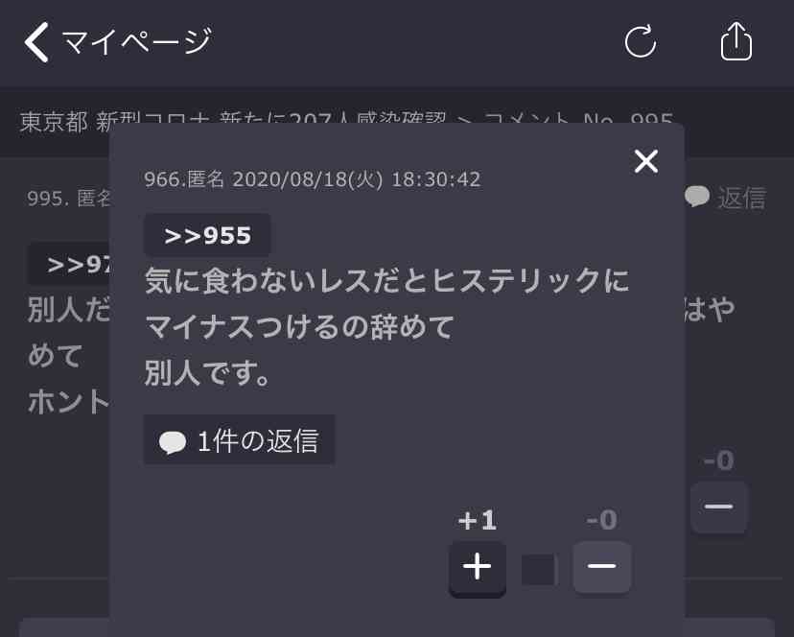Tap the 返信 speech bubble icon

tap(697, 197)
